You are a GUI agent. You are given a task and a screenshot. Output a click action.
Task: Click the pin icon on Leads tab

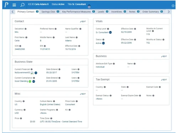point(107,11)
